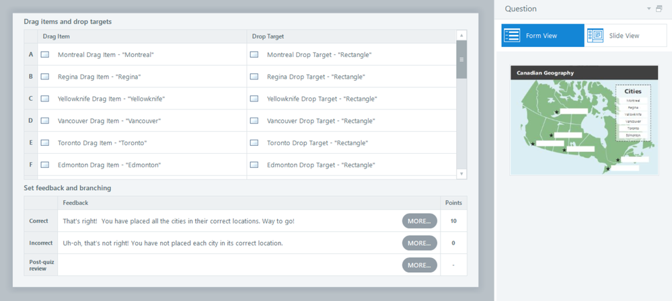Open MORE for Correct feedback

[419, 221]
